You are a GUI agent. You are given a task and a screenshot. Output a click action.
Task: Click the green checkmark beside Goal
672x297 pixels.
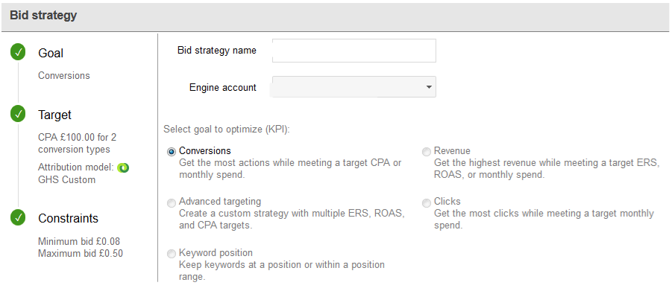(18, 53)
